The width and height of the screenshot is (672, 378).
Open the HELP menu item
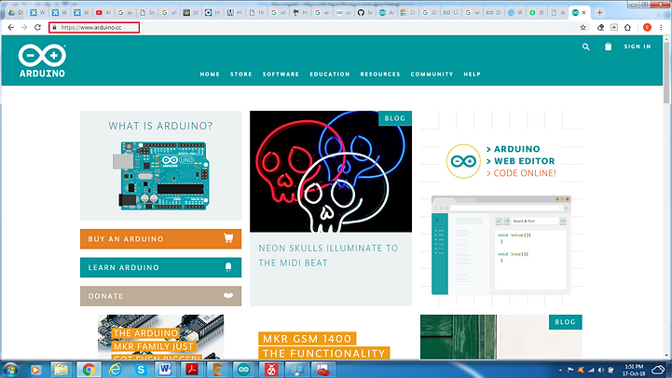[472, 74]
